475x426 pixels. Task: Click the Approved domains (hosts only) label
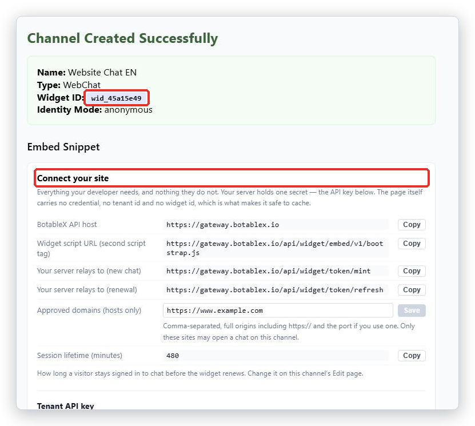(89, 310)
